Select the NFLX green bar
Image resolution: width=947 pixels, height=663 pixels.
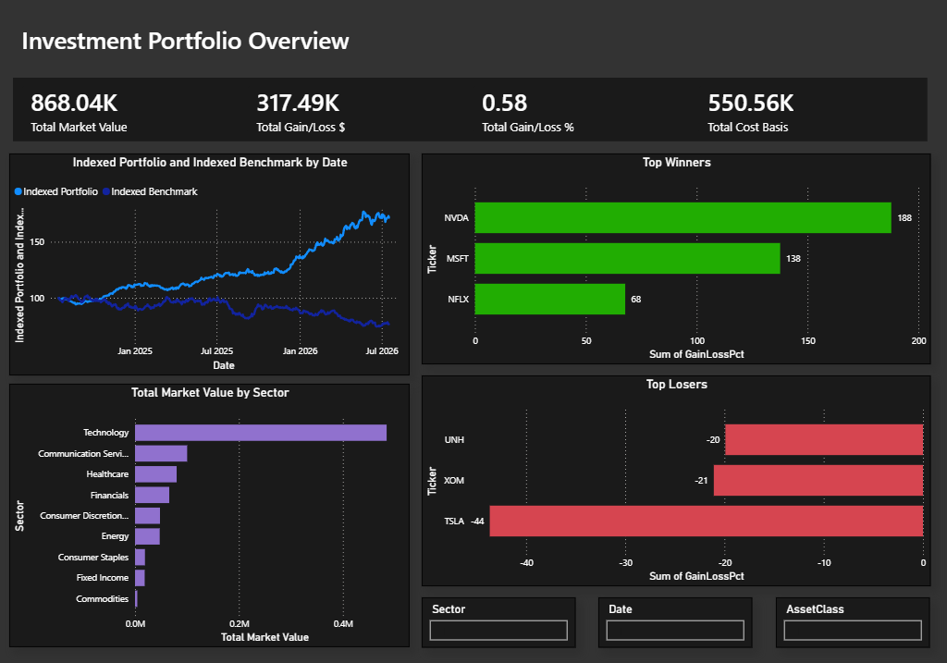click(x=550, y=299)
